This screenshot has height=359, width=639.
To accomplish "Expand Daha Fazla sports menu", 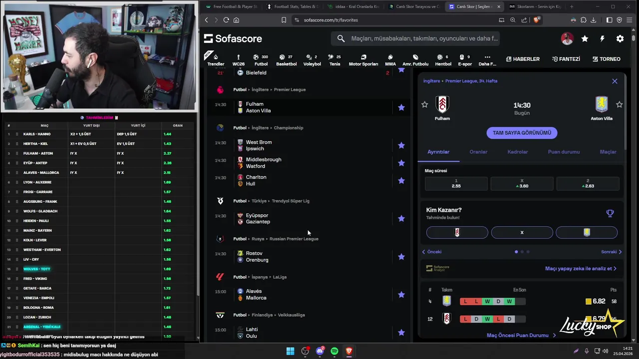I will click(x=487, y=60).
